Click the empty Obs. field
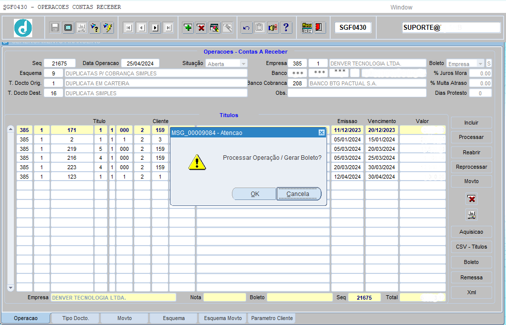This screenshot has height=325, width=506. [357, 93]
